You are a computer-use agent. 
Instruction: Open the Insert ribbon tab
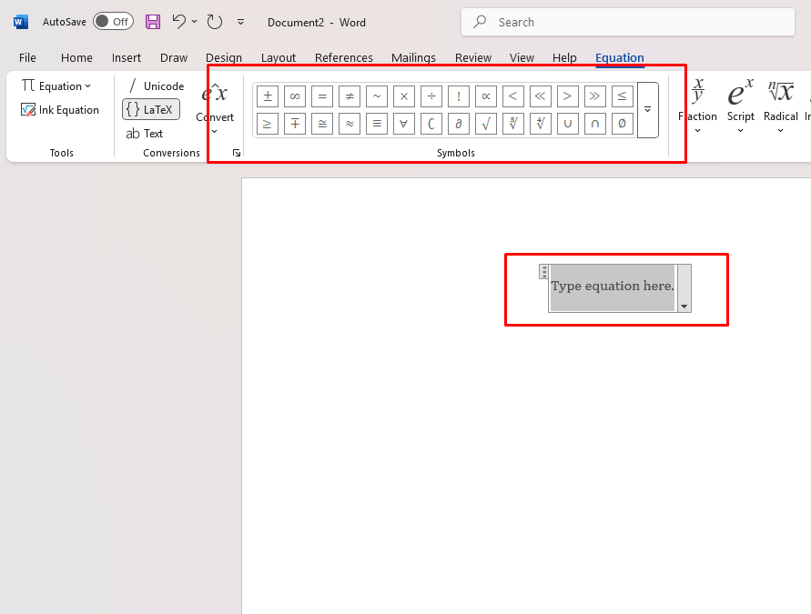tap(127, 57)
